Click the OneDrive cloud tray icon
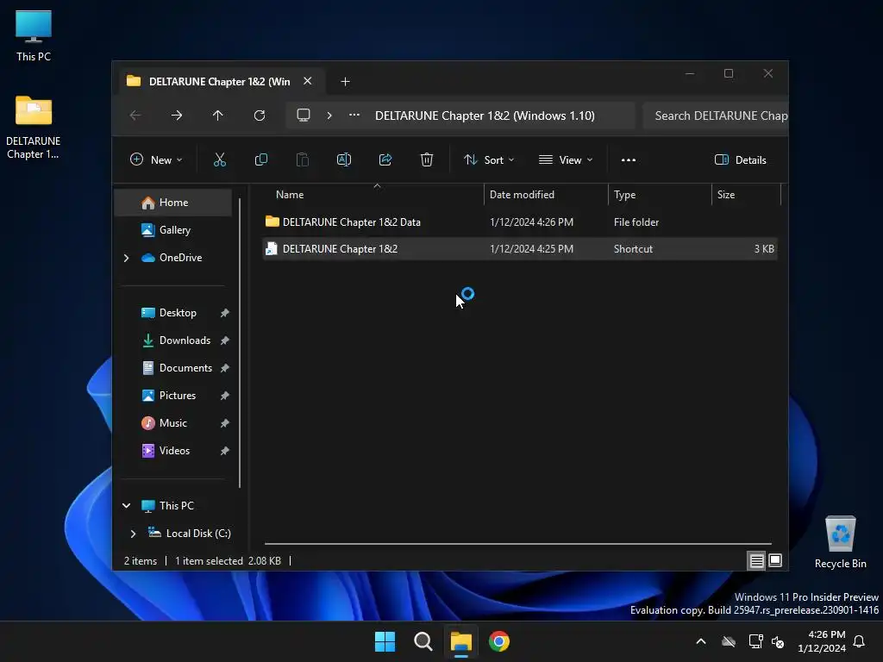This screenshot has height=662, width=883. point(729,641)
